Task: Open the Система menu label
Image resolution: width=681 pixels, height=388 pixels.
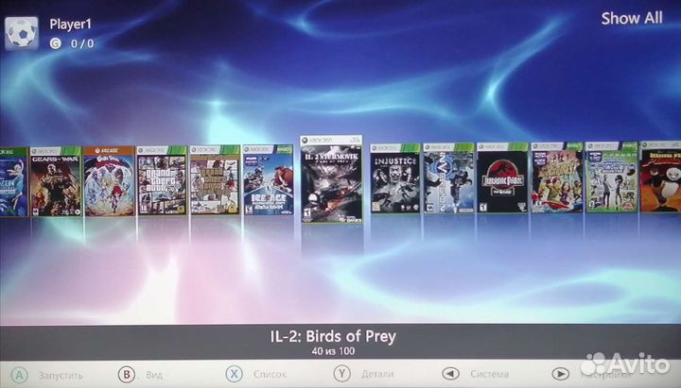Action: pos(489,373)
